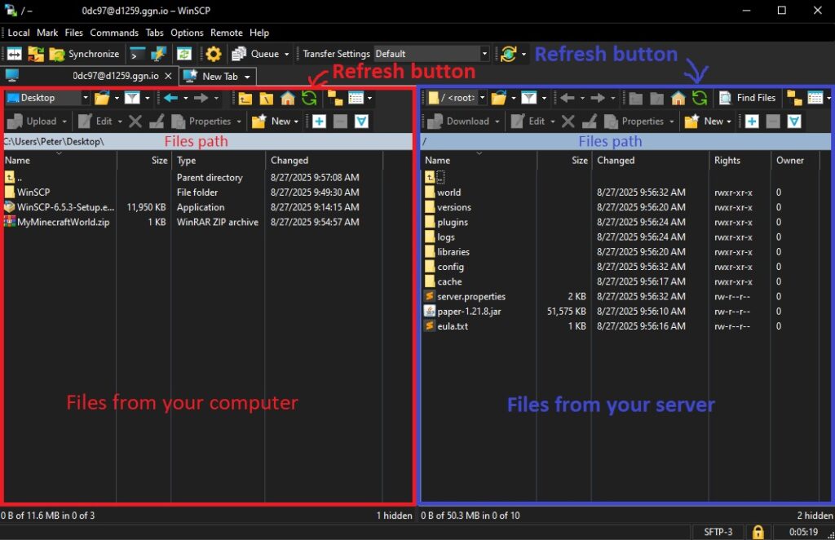Click the local Delete X icon
Viewport: 835px width, 540px height.
pyautogui.click(x=135, y=122)
